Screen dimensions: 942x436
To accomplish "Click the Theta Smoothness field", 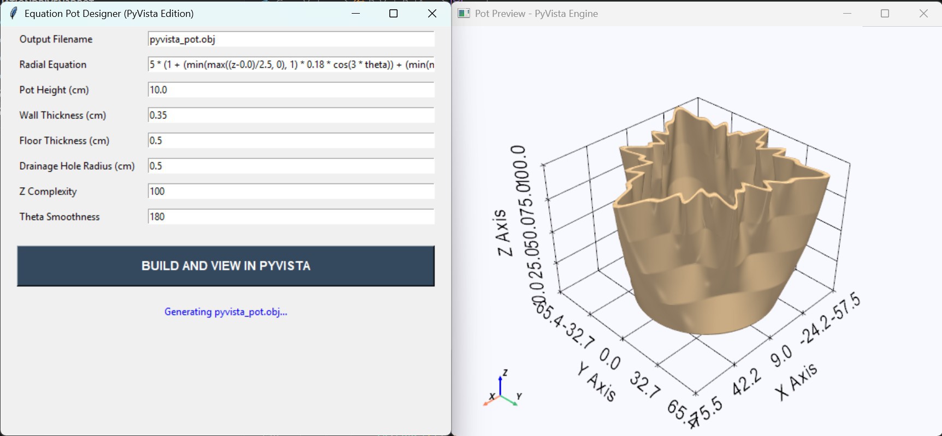I will click(291, 217).
